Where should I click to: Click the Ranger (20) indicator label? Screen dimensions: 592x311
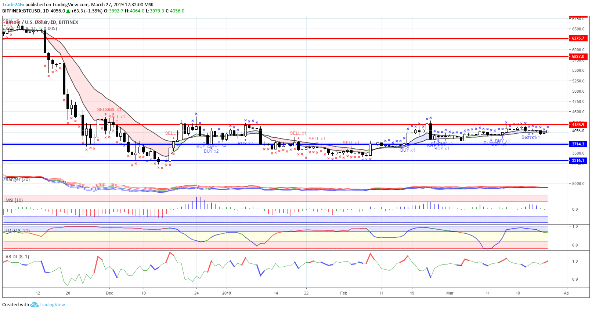[18, 179]
